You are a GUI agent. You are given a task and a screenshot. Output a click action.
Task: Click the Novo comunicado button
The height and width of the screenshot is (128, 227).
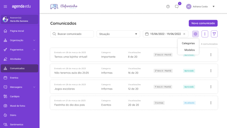coord(203,23)
